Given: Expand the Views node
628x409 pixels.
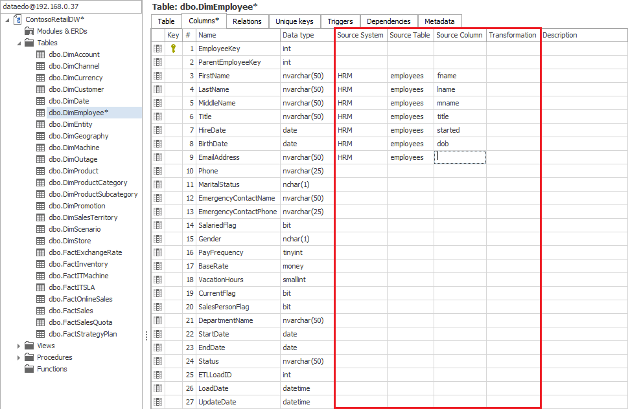Looking at the screenshot, I should (19, 346).
